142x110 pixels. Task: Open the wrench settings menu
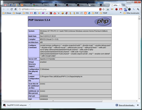pos(138,9)
